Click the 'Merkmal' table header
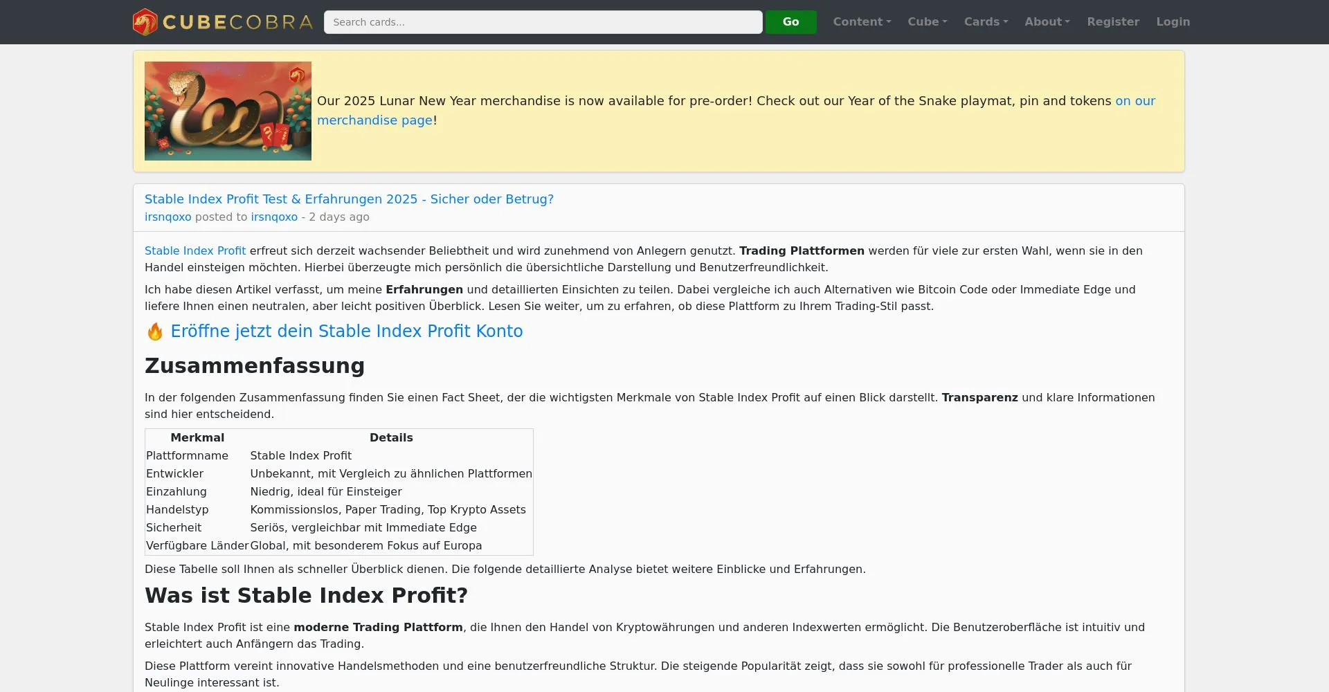 tap(197, 438)
